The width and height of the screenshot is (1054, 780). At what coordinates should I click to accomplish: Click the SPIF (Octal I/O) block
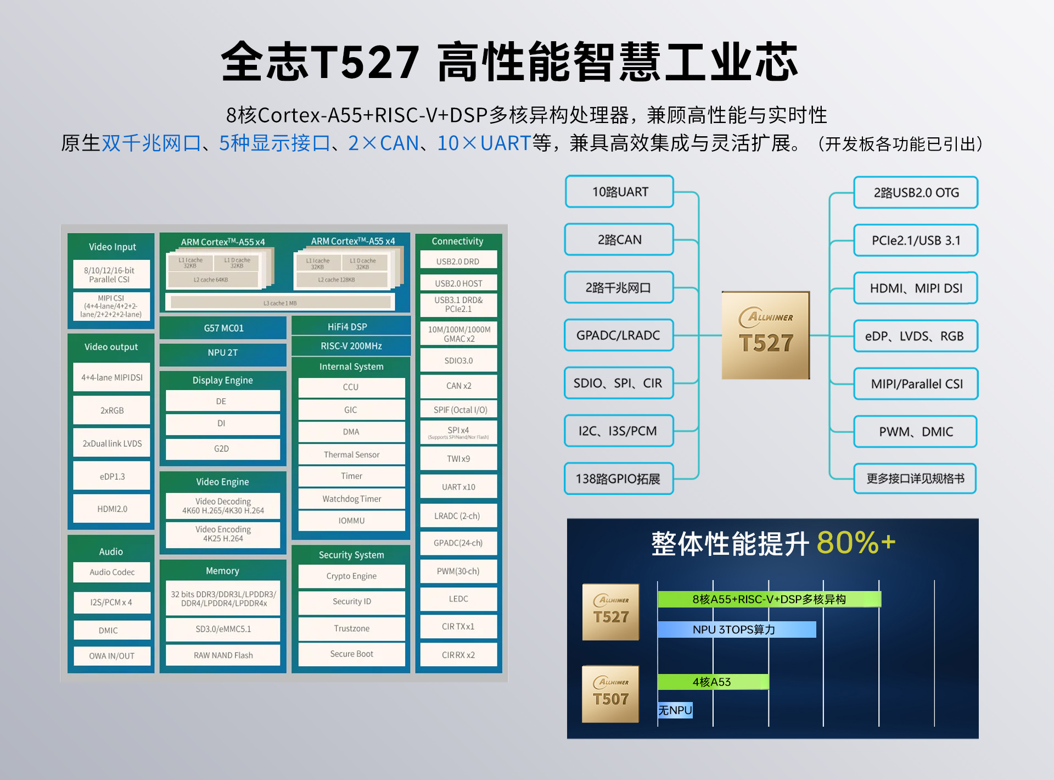tap(458, 410)
